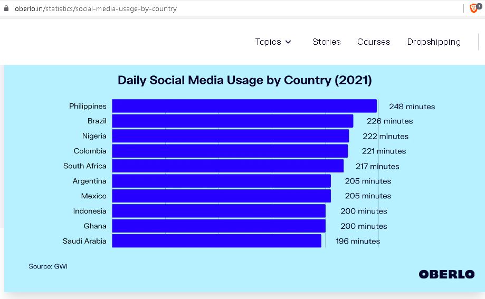Select the Ghana bar
485x299 pixels.
(218, 226)
